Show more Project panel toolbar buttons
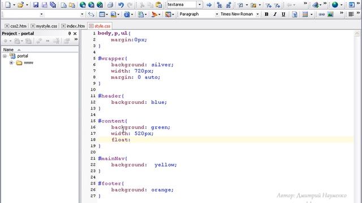 pos(76,39)
